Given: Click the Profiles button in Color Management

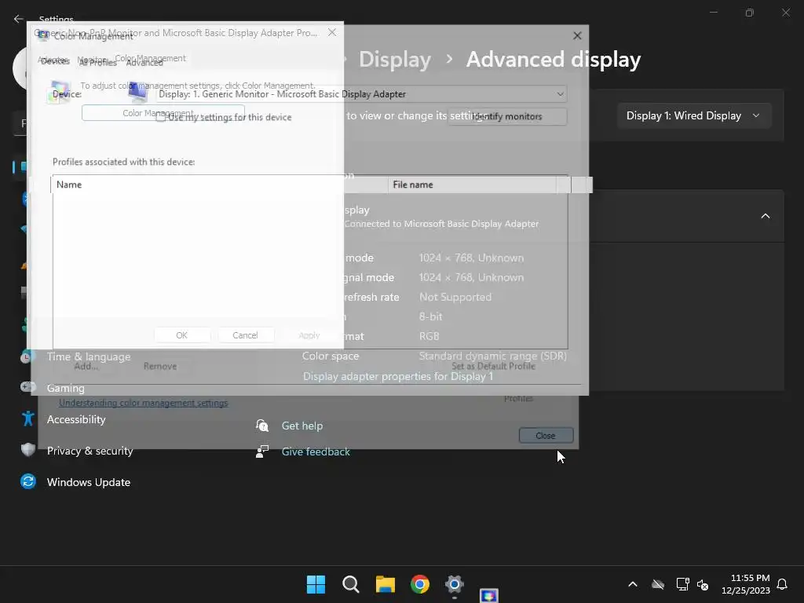Looking at the screenshot, I should [x=518, y=398].
